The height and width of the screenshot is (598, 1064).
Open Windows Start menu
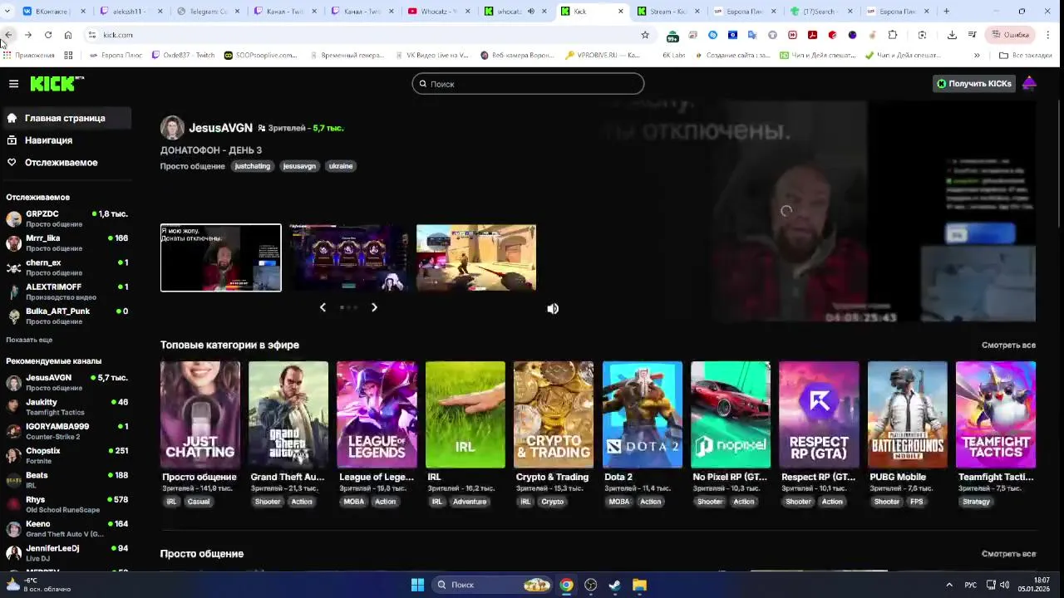pyautogui.click(x=417, y=585)
